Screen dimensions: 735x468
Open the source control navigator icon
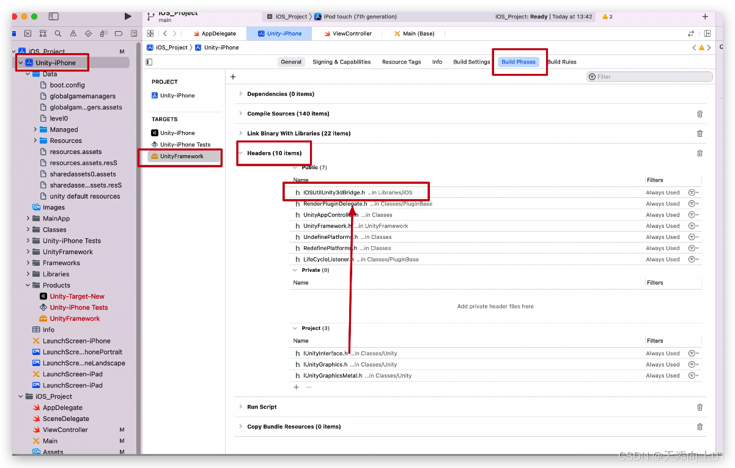click(x=28, y=34)
